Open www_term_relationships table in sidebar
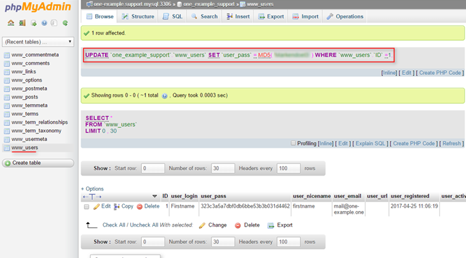The width and height of the screenshot is (466, 258). point(40,123)
